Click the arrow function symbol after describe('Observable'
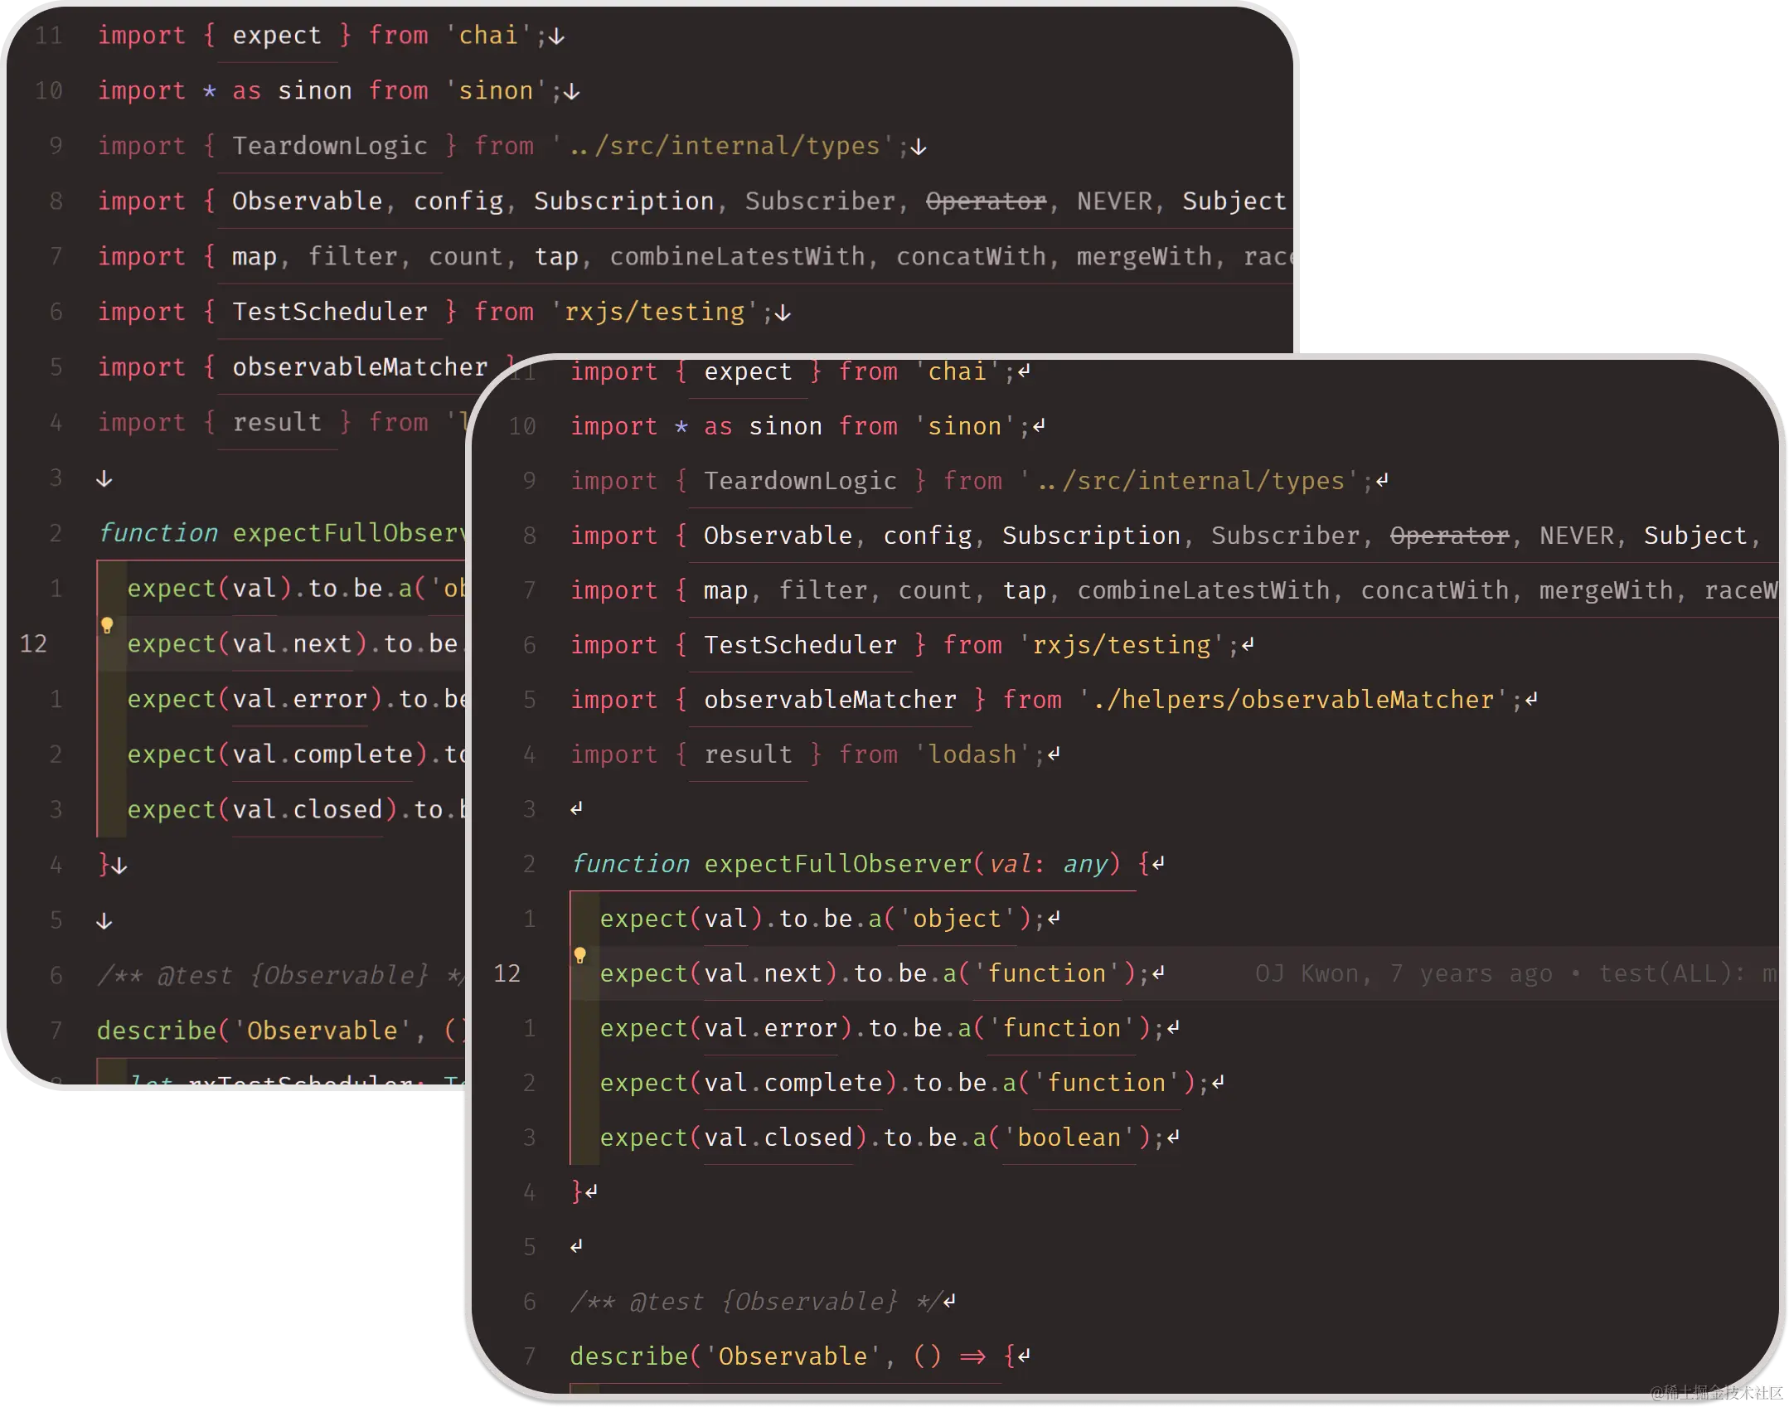This screenshot has height=1407, width=1789. pos(972,1356)
